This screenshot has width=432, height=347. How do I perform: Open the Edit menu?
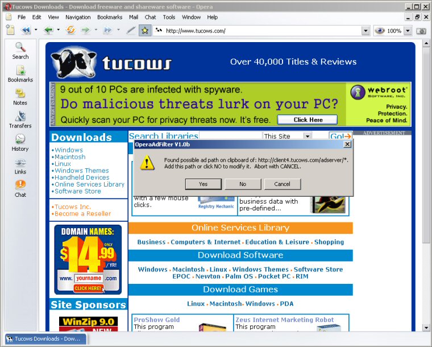(36, 17)
